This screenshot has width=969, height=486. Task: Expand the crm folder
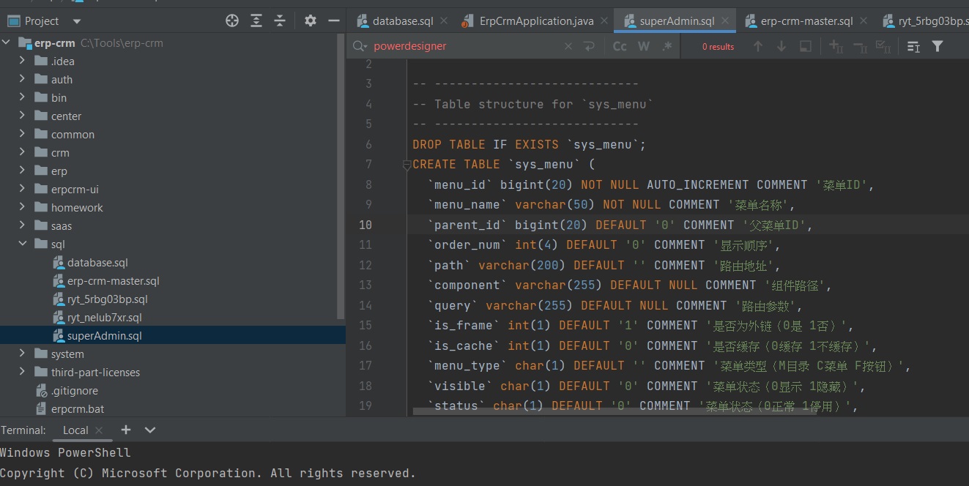[23, 153]
